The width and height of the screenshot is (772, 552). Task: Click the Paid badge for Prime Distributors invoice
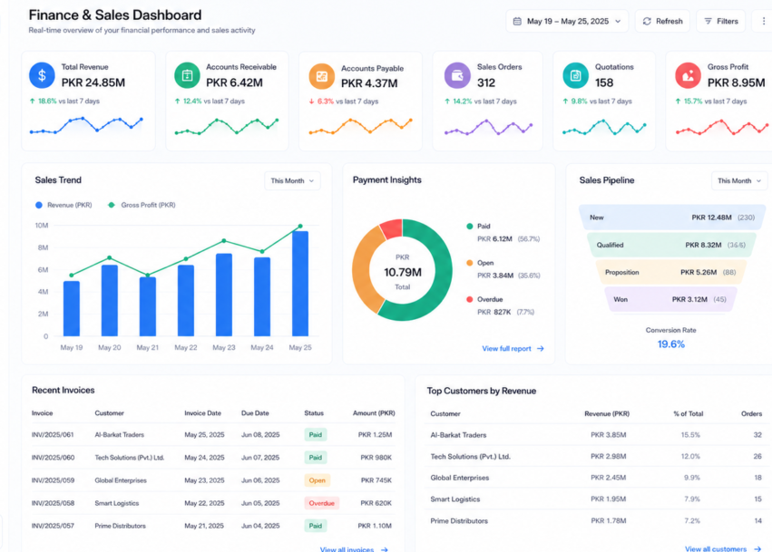click(x=315, y=526)
